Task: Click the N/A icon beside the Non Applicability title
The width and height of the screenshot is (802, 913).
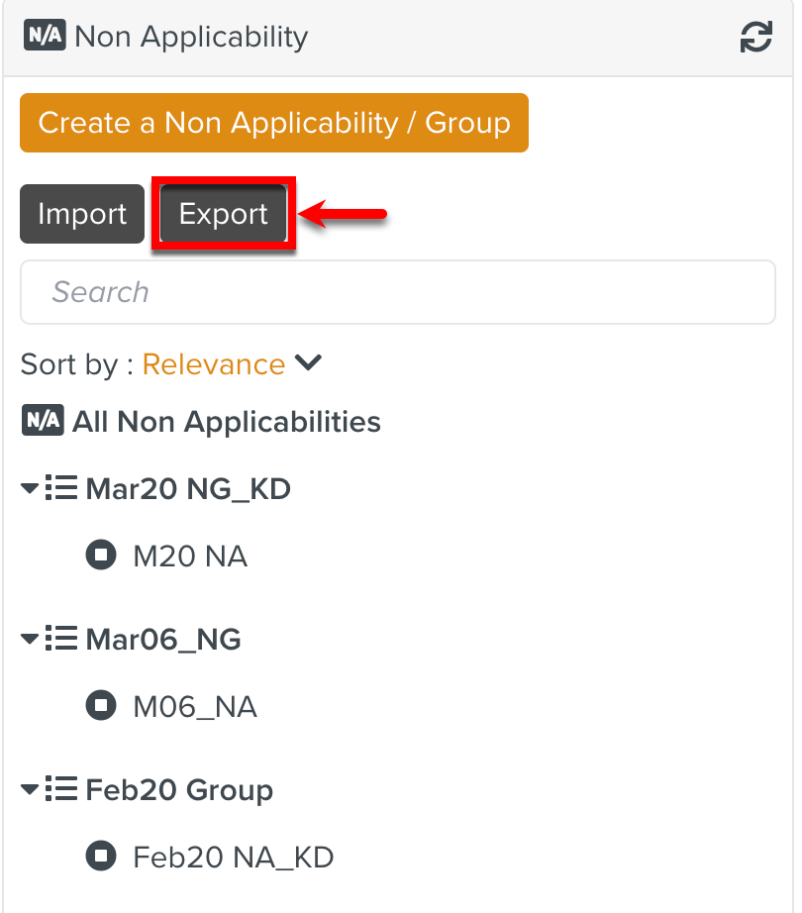Action: coord(45,35)
